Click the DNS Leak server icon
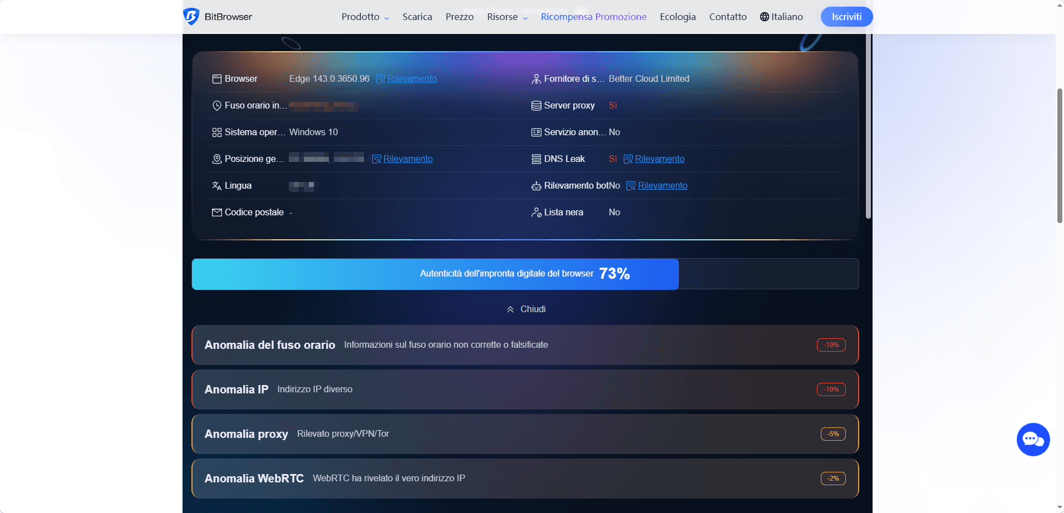 [536, 159]
